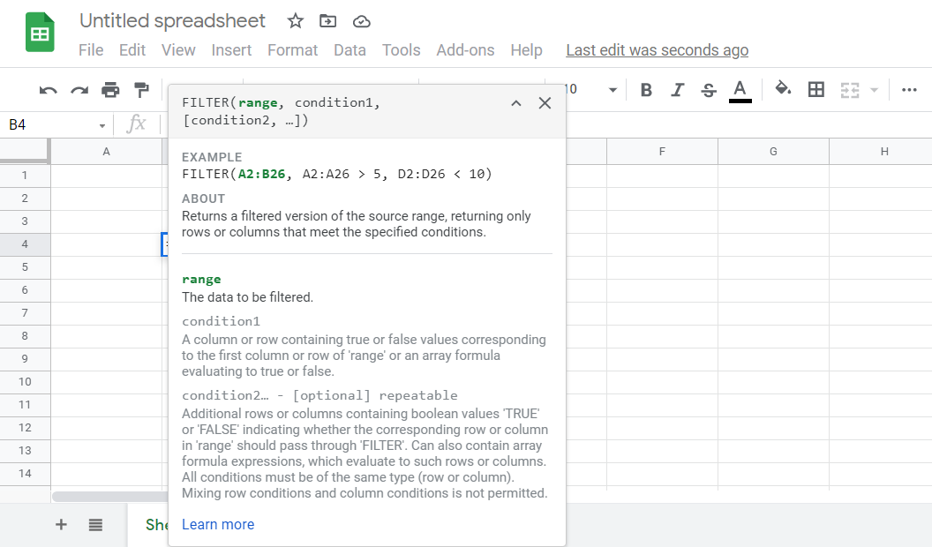Toggle italic formatting
Viewport: 932px width, 547px height.
click(677, 89)
